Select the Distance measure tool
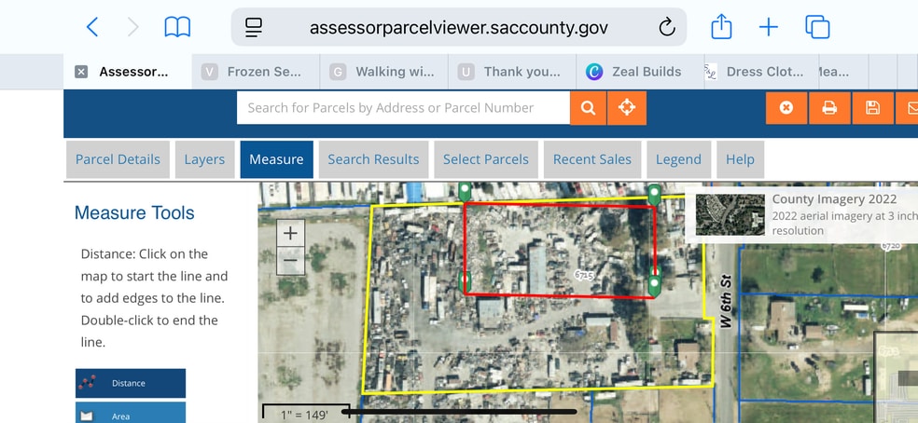Image resolution: width=918 pixels, height=423 pixels. point(131,383)
